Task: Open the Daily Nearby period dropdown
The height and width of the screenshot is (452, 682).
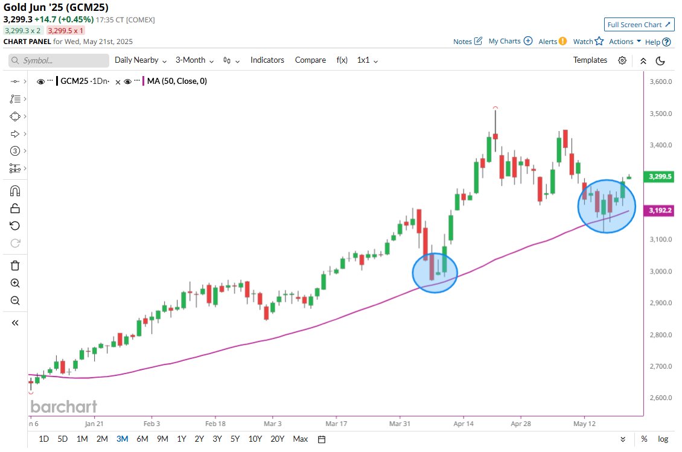Action: click(x=141, y=60)
